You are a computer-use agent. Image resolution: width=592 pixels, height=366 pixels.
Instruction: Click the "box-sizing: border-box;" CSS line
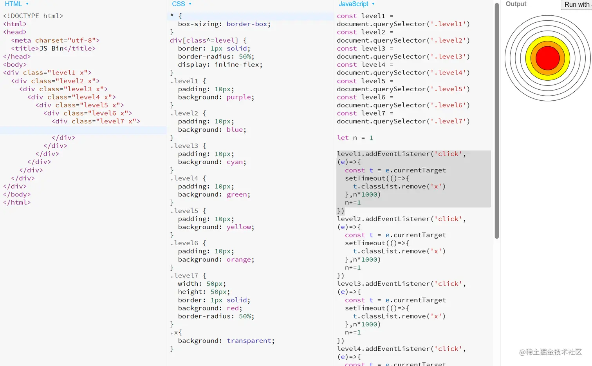224,24
